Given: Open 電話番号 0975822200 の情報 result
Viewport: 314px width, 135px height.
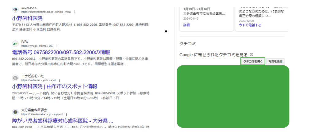Looking at the screenshot, I should coord(61,52).
